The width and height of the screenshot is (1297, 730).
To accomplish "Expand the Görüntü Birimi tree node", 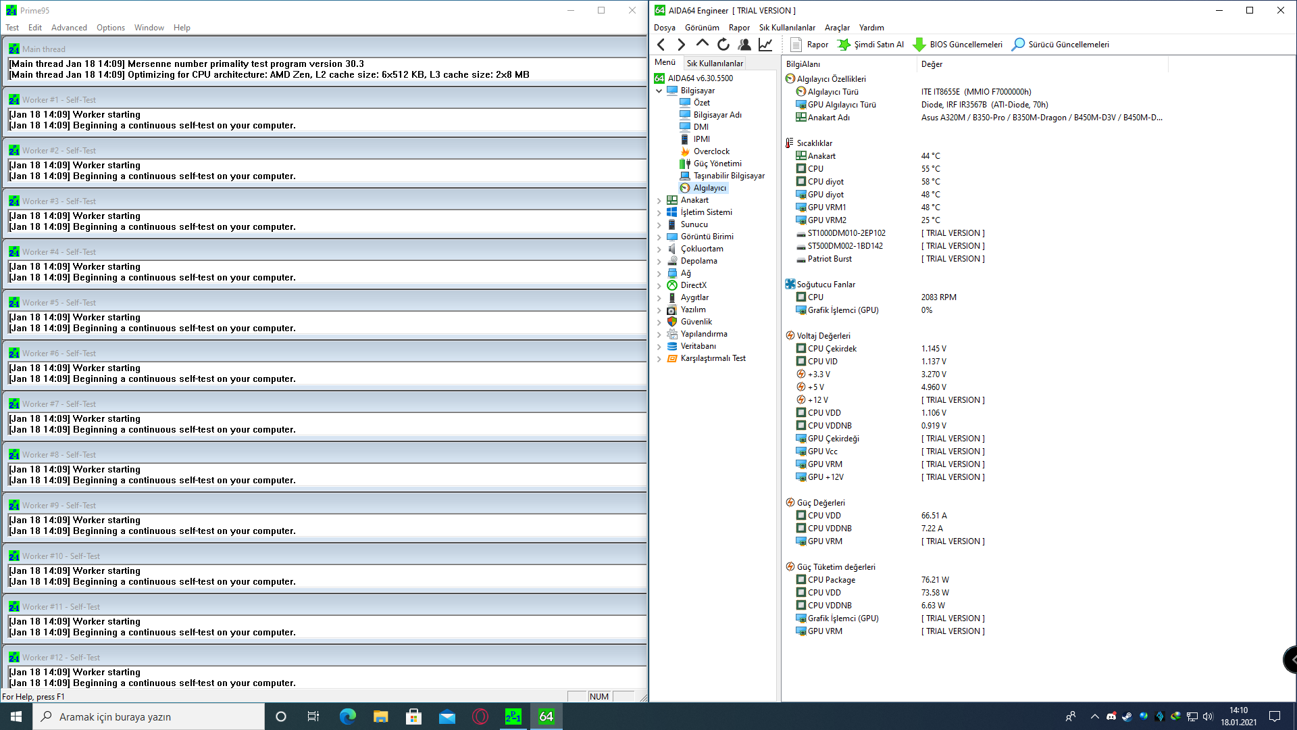I will (x=659, y=237).
